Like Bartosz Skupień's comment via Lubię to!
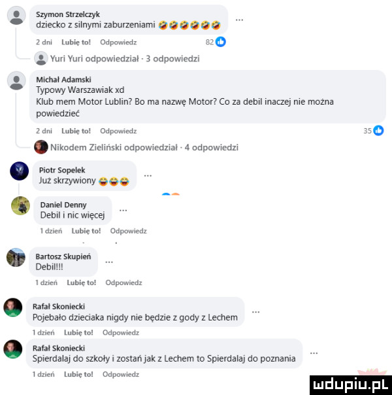This screenshot has height=395, width=392. click(x=82, y=283)
